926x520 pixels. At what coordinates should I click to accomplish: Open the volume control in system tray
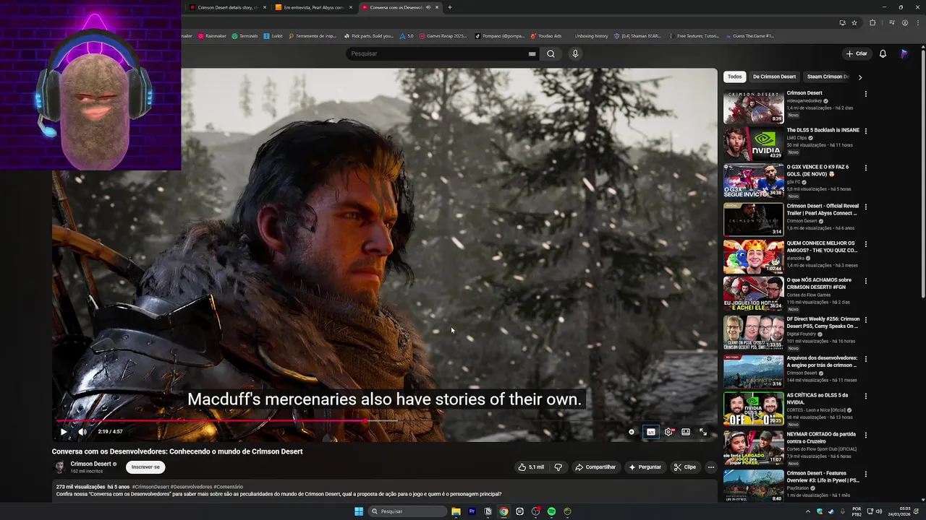(x=879, y=511)
